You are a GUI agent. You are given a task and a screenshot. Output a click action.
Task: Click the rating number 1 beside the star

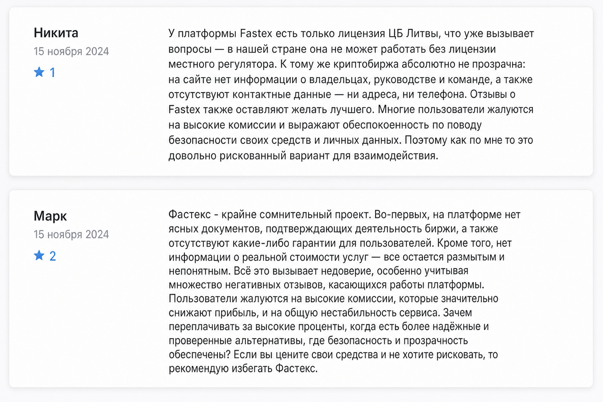52,73
